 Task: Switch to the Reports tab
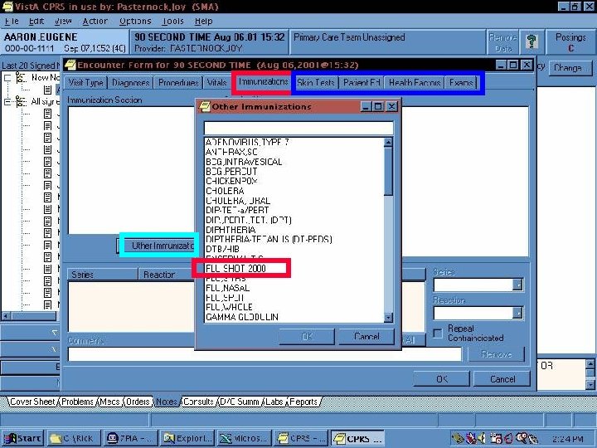click(303, 402)
